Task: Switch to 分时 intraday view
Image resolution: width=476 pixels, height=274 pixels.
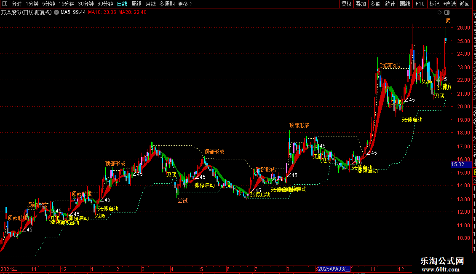Action: [17, 4]
